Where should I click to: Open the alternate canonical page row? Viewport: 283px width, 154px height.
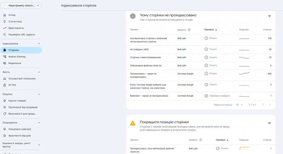tap(201, 40)
